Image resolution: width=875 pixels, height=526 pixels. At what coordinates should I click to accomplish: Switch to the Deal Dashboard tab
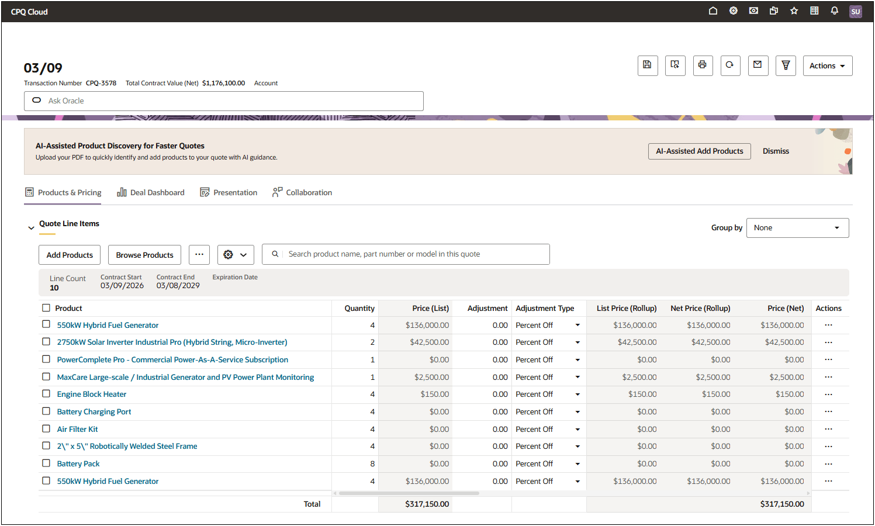coord(151,192)
